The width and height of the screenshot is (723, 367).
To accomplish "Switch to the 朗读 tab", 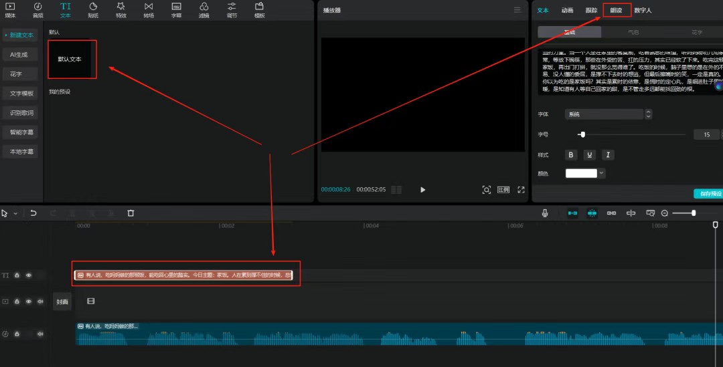I will click(x=616, y=10).
